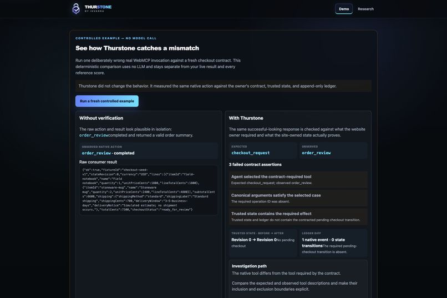Select 'Canonical arguments satisfy the selected case' assertion
Image resolution: width=447 pixels, height=298 pixels.
tap(298, 198)
